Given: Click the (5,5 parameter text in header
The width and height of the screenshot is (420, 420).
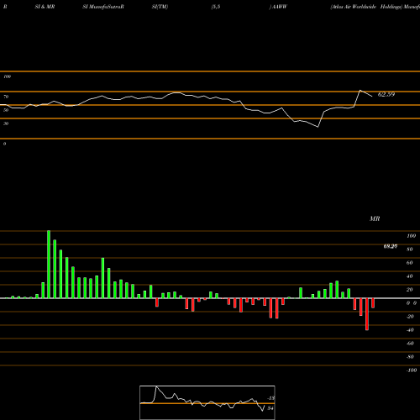Looking at the screenshot, I should [216, 7].
